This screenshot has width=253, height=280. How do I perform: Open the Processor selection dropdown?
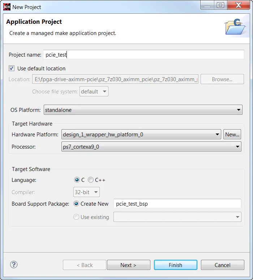point(151,147)
